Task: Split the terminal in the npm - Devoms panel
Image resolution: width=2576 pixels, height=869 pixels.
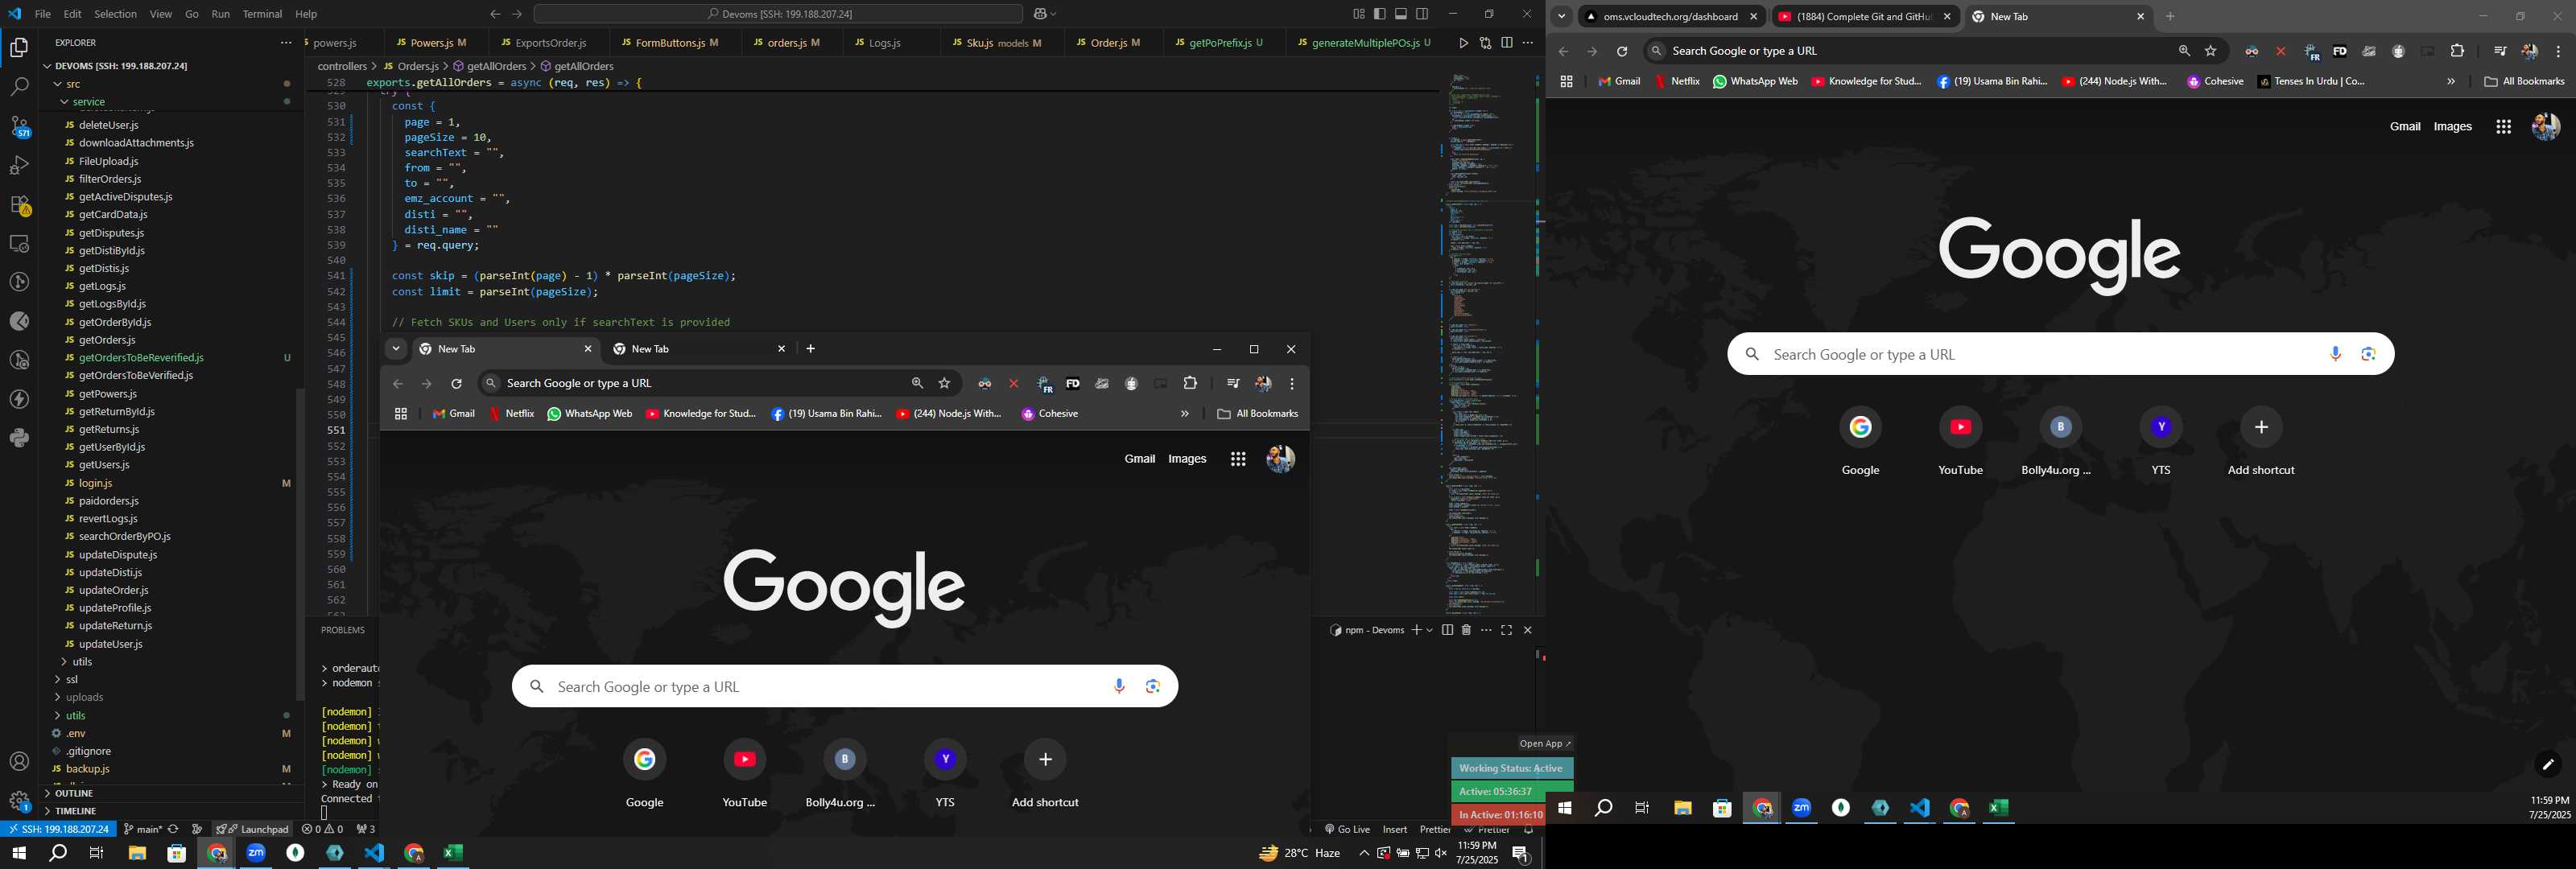Action: (x=1447, y=630)
